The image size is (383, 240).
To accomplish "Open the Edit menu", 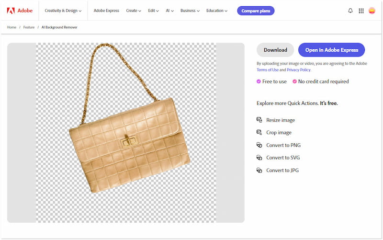I will (x=154, y=11).
